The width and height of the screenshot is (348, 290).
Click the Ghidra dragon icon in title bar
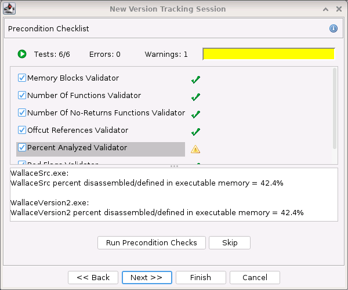(10, 9)
